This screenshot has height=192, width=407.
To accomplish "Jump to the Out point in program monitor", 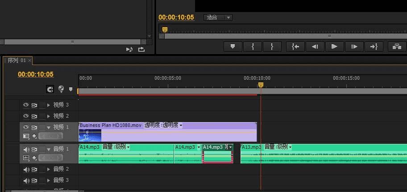I will tap(374, 47).
